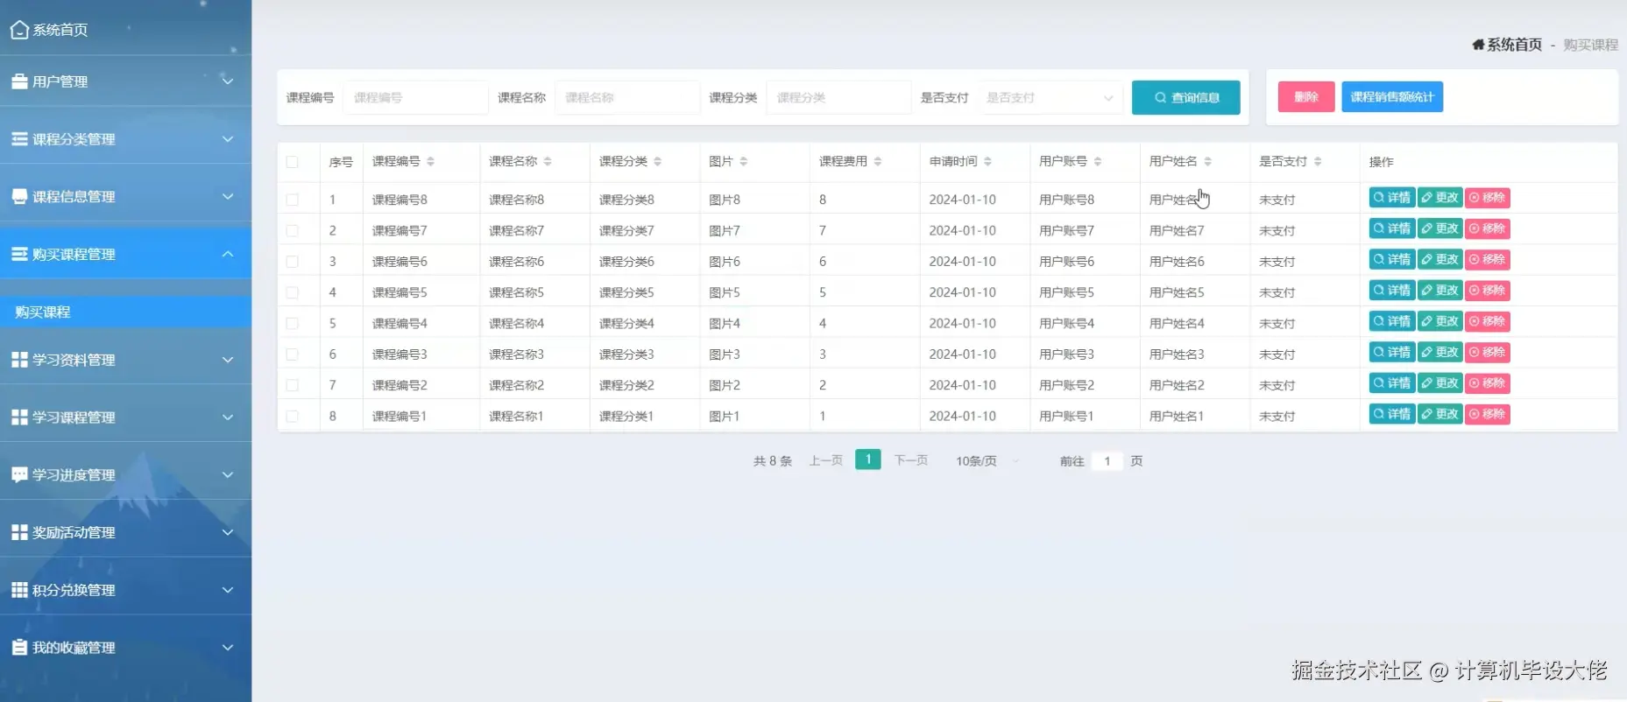Open the 系统首页 sidebar menu item

coord(125,30)
